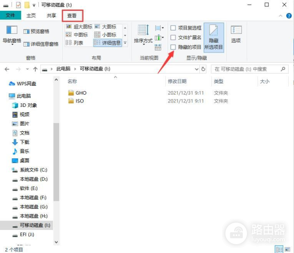Viewport: 294px width, 253px height.
Task: Choose Small icons (小图标) layout
Action: pyautogui.click(x=105, y=35)
